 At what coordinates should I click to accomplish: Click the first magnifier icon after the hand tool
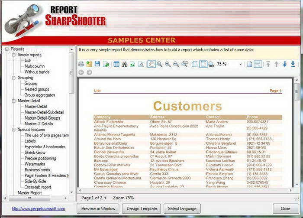click(x=160, y=64)
